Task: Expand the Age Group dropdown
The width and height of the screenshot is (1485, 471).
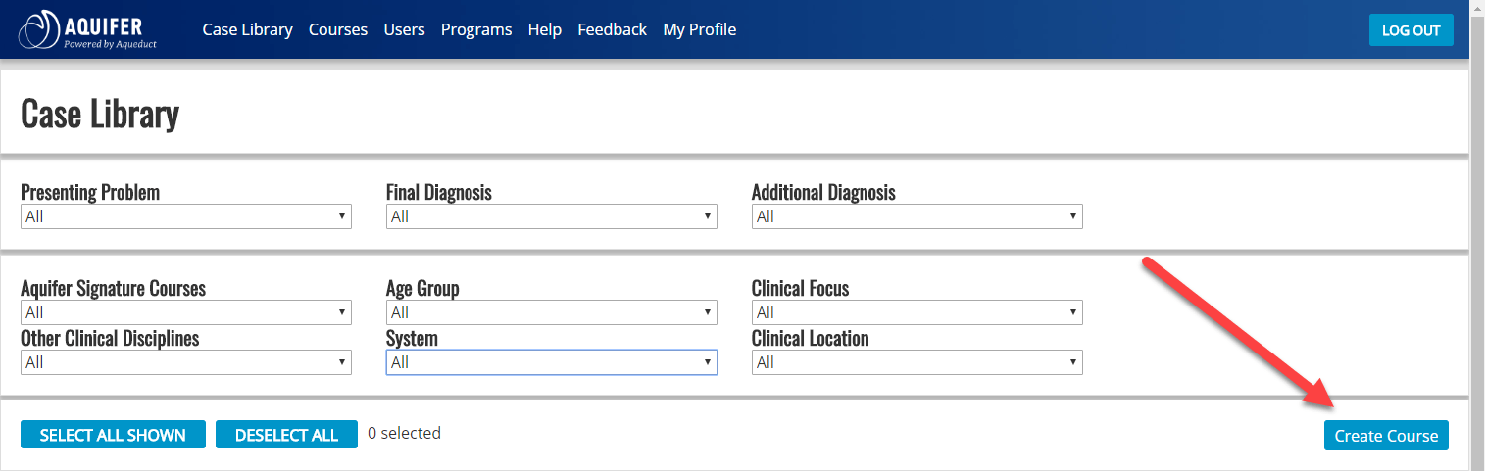Action: pyautogui.click(x=552, y=312)
